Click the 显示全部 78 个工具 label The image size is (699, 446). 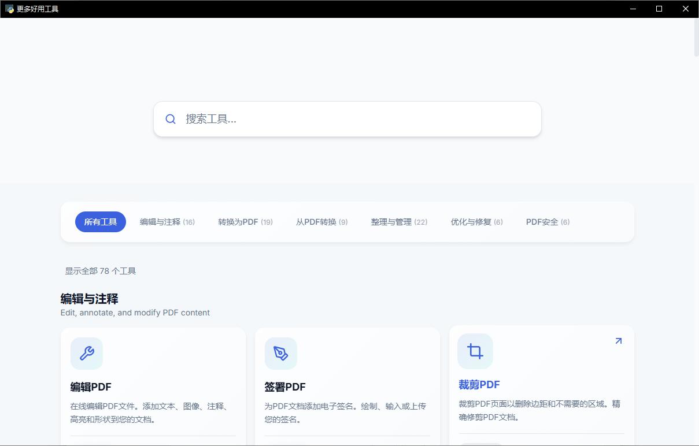coord(99,271)
